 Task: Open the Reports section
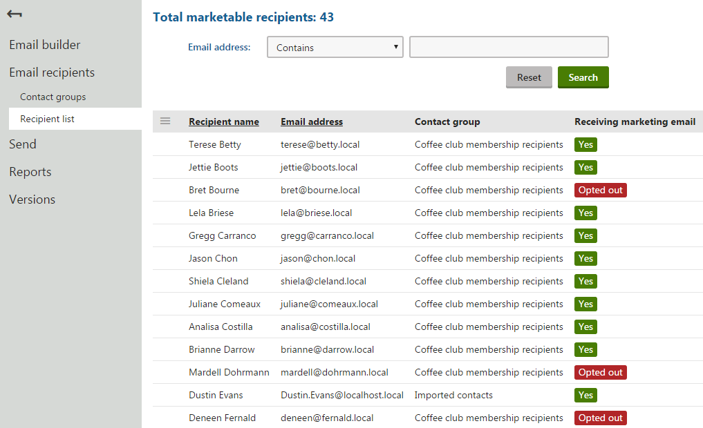click(x=28, y=171)
